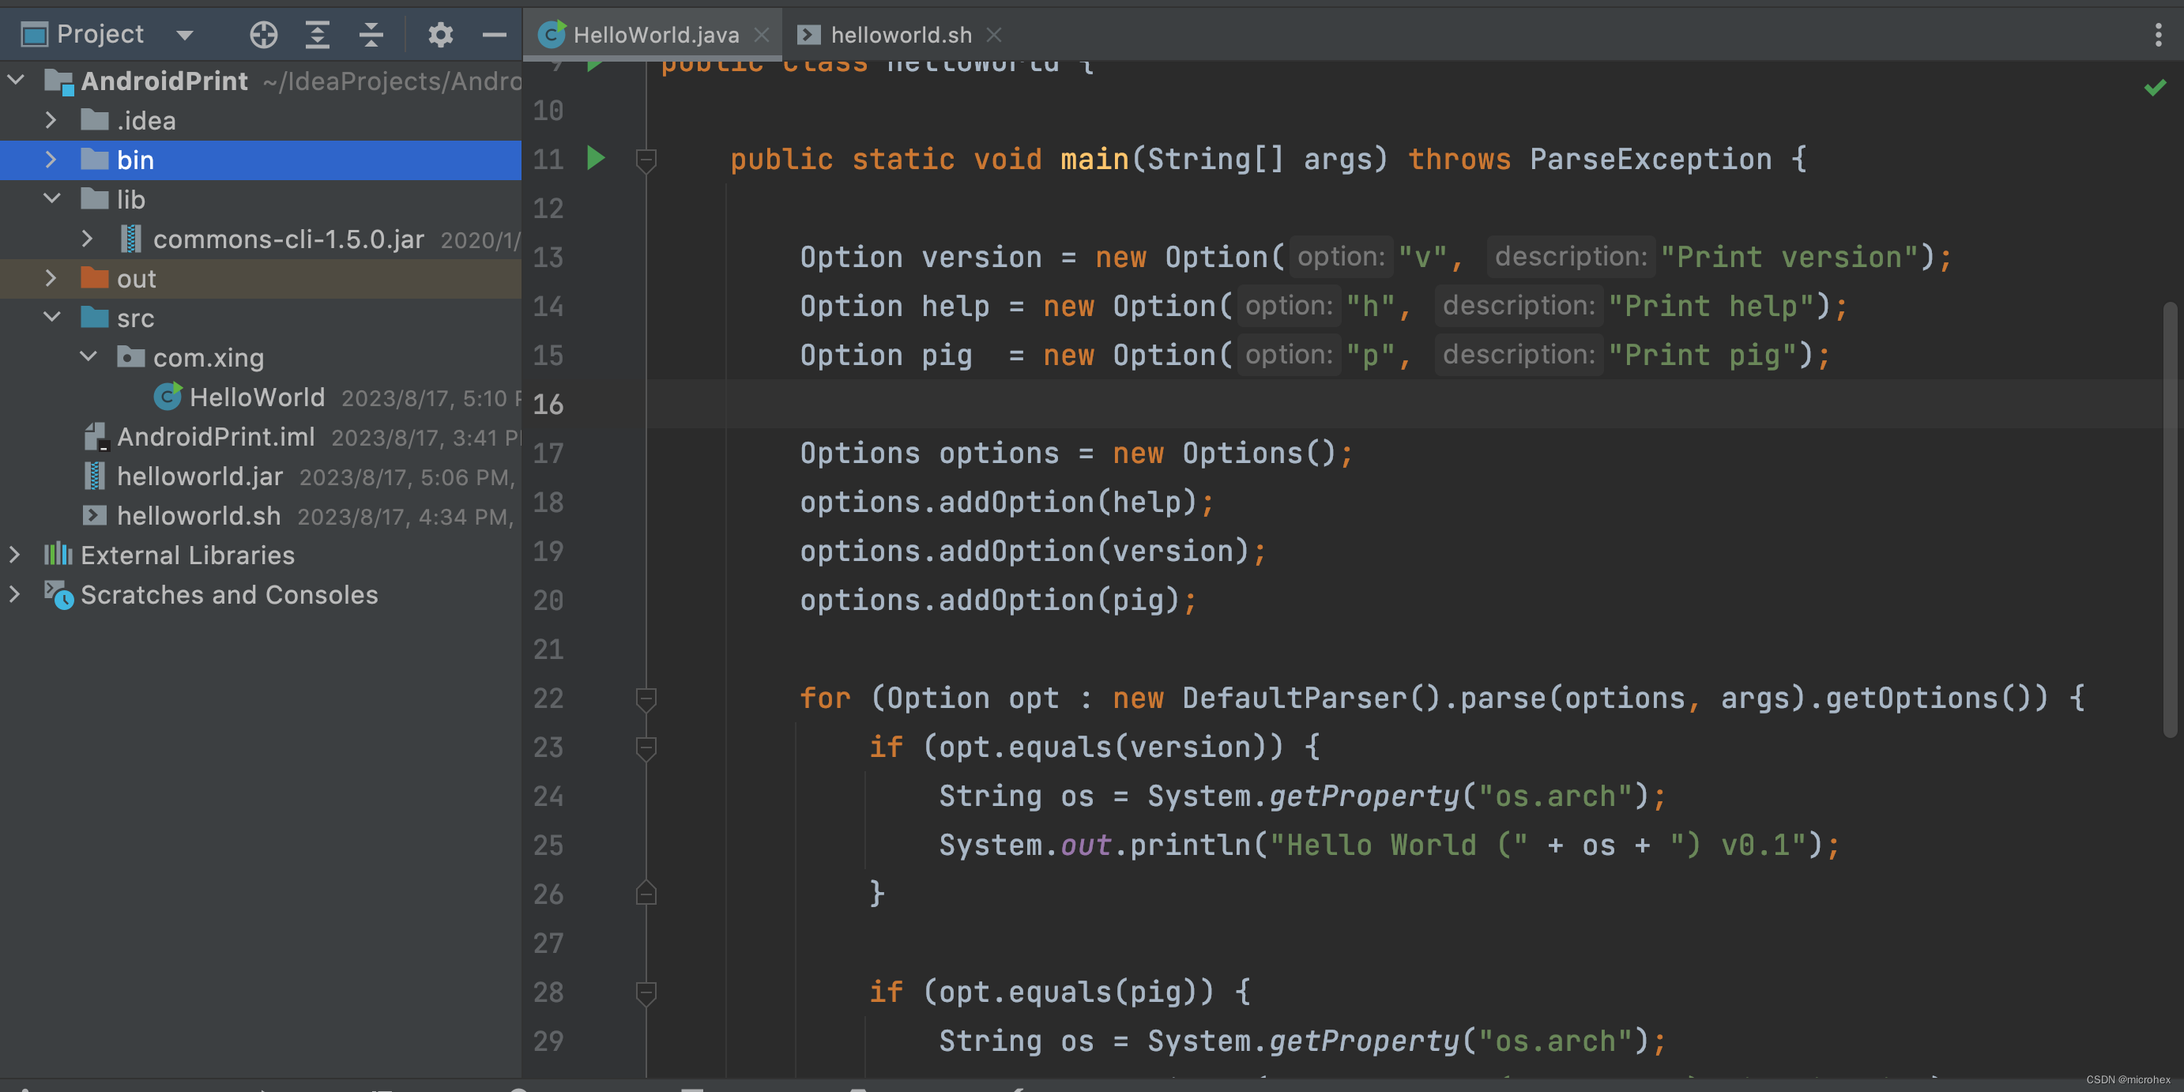Select the bin folder row
Viewport: 2184px width, 1092px height.
tap(260, 160)
